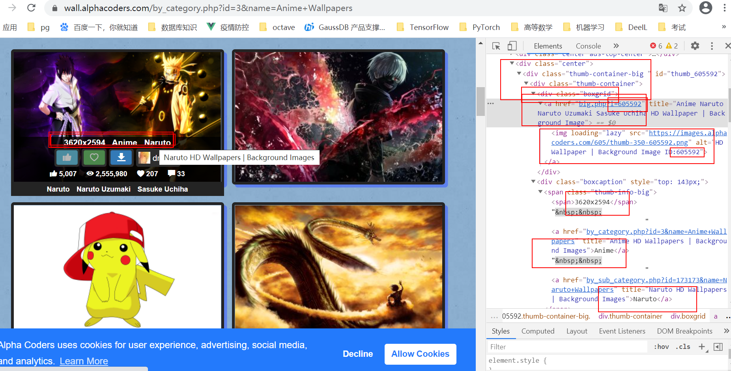This screenshot has width=731, height=371.
Task: Open the GaussDB 产品支撑 bookmark
Action: 345,27
